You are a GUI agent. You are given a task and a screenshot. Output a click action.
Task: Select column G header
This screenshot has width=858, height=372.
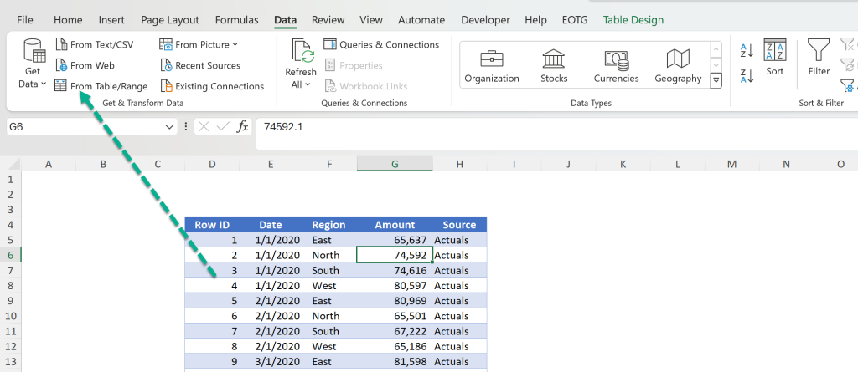[395, 164]
